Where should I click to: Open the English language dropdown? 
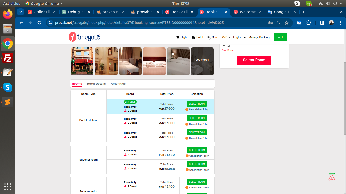point(239,37)
